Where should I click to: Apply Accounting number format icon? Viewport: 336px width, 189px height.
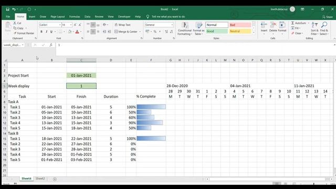coord(147,31)
